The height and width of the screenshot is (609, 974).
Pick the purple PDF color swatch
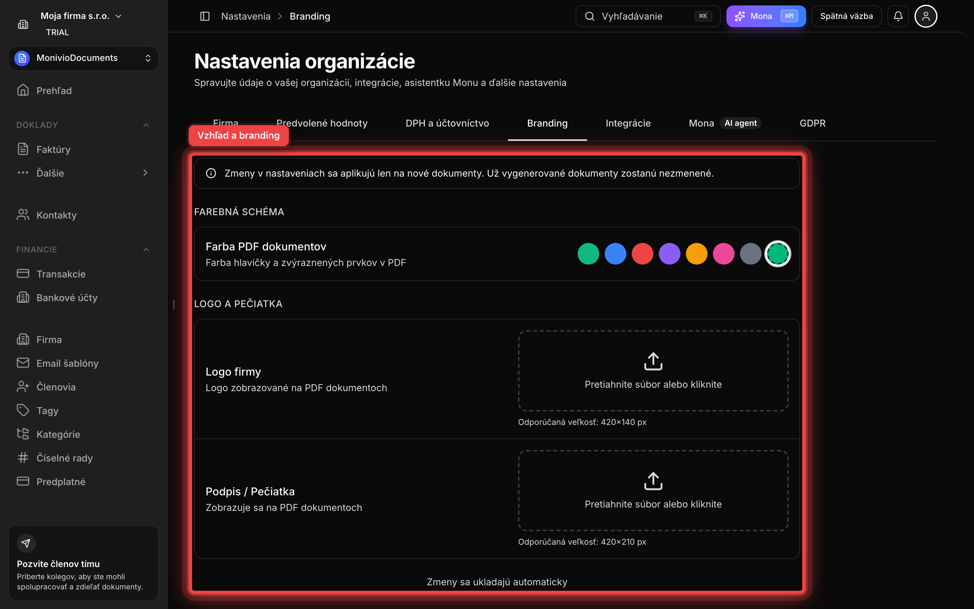coord(669,254)
